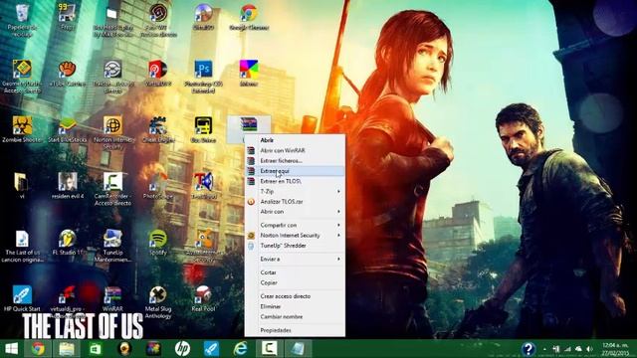Screen dimensions: 637x358
Task: Open the Windows Store taskbar icon
Action: (x=96, y=349)
